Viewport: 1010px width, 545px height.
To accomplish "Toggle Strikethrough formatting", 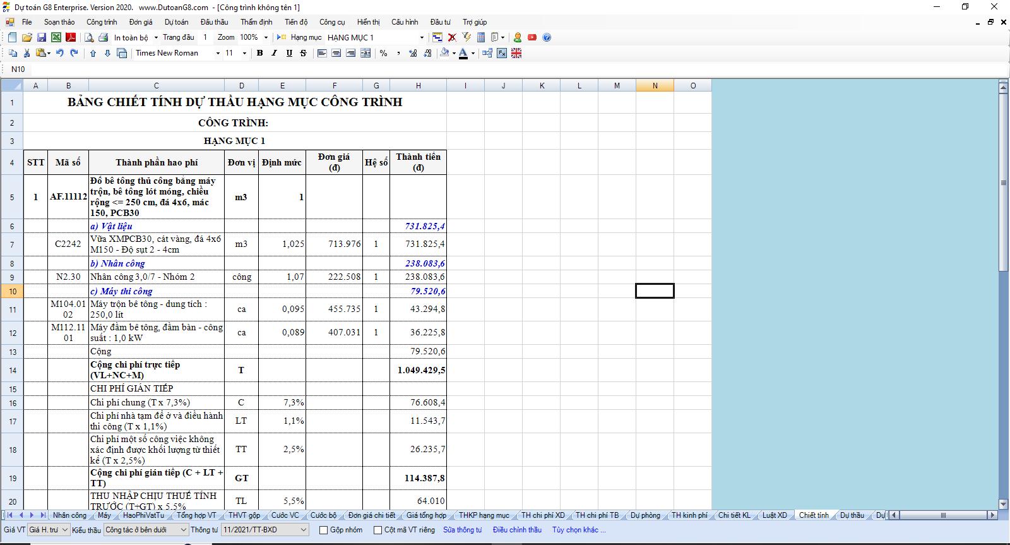I will [x=304, y=53].
